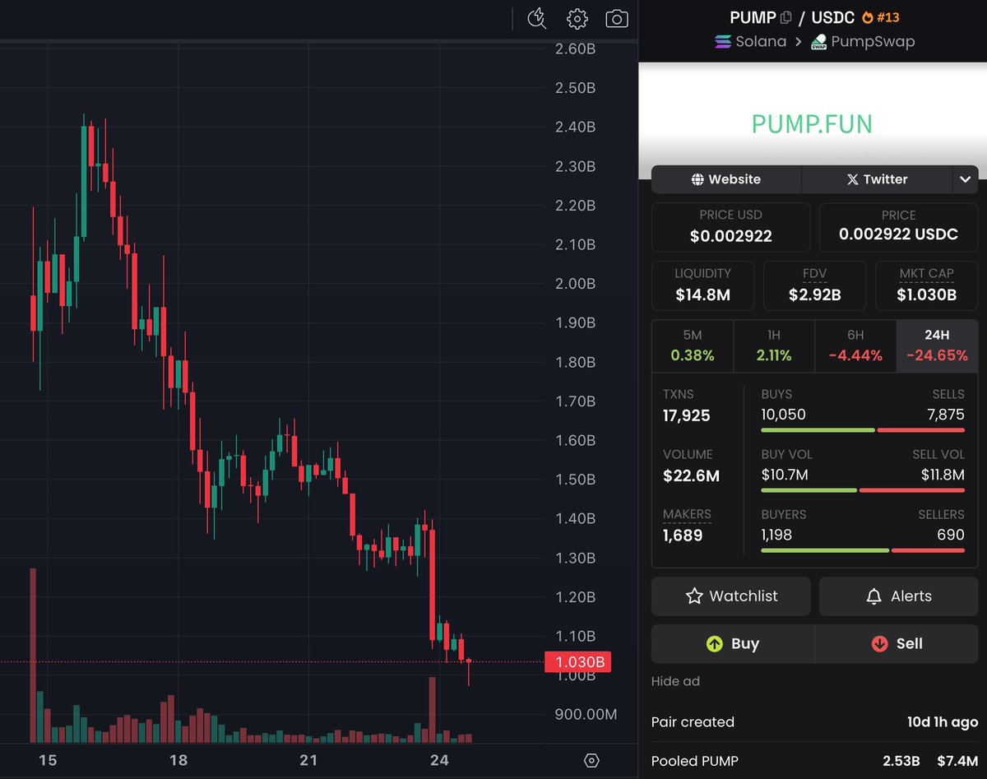Click the Sell button

897,644
